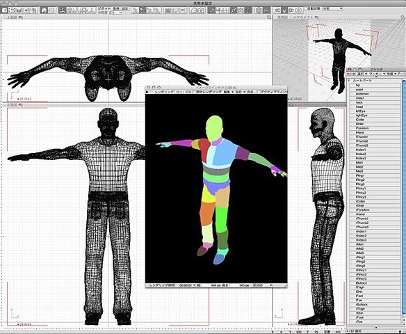The width and height of the screenshot is (406, 334).
Task: Click the browser panel's blue vertical scrollbar
Action: click(404, 197)
